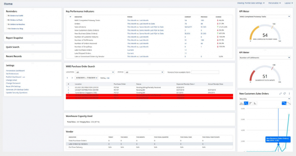Open the WMS Completed Putaway Tasks KPI dropdown
The height and width of the screenshot is (156, 296).
click(265, 16)
